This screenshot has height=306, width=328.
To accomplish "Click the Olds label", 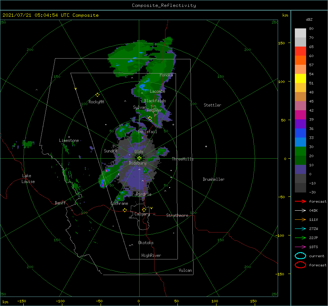I will pyautogui.click(x=139, y=152).
